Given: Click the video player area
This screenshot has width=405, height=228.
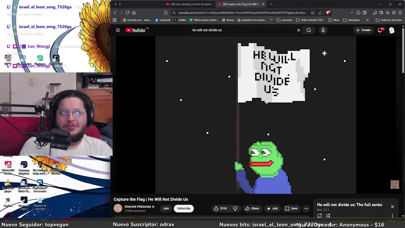Looking at the screenshot, I should [x=256, y=115].
